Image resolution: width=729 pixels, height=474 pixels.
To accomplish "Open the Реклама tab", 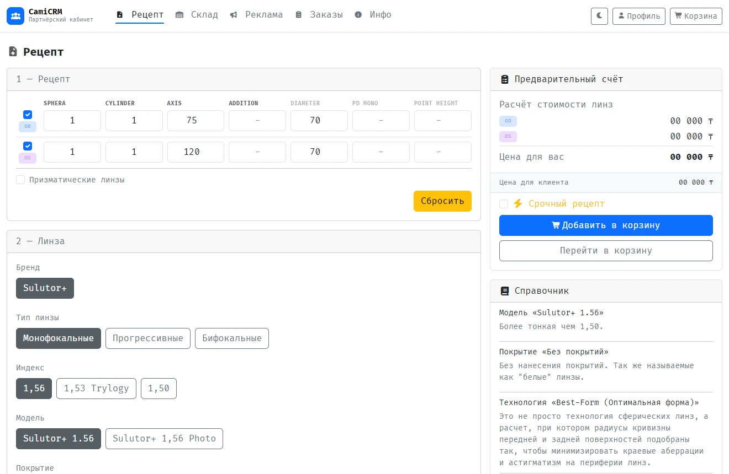I will [x=256, y=15].
